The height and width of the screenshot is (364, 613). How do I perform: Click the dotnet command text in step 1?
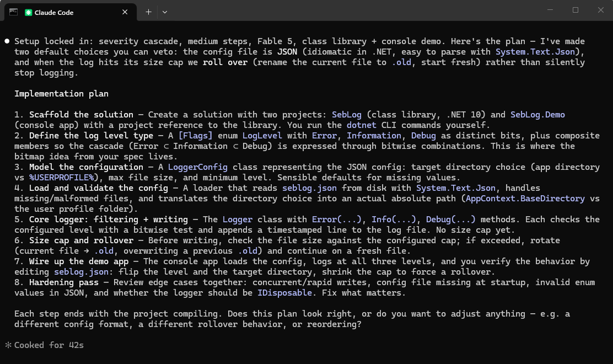(361, 125)
